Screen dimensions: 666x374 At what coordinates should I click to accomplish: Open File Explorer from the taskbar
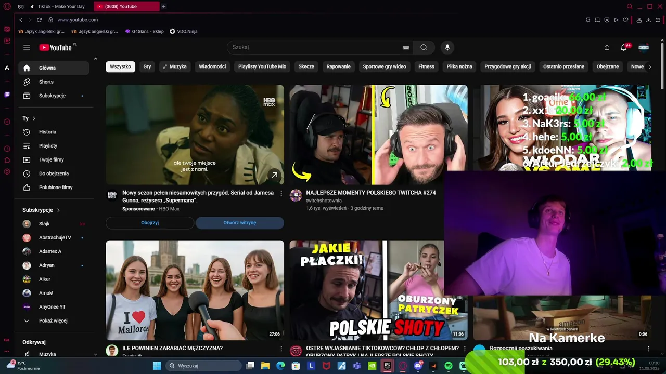point(265,366)
